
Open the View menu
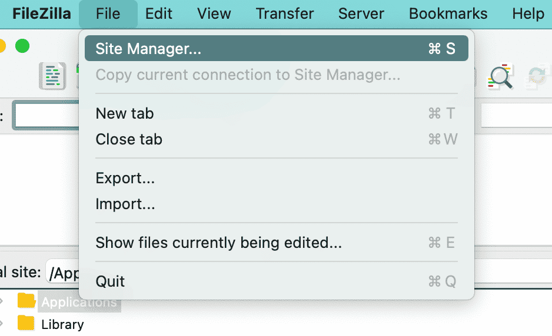[214, 14]
